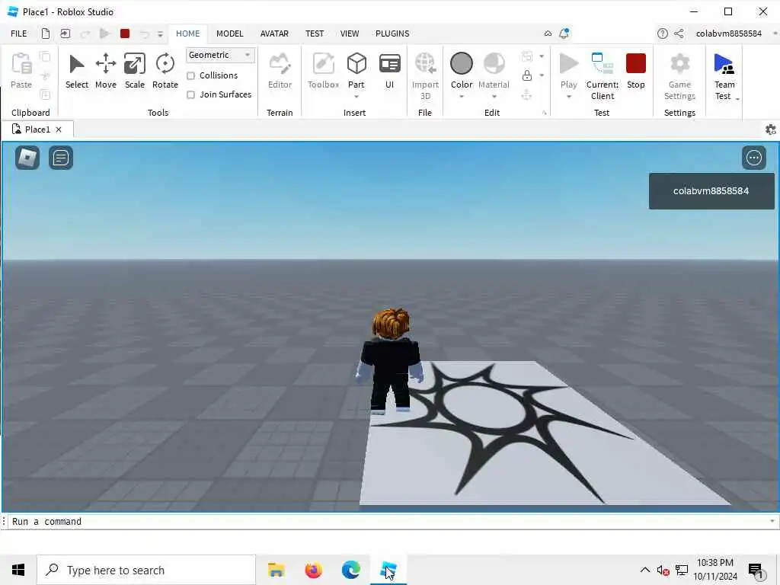The image size is (780, 585).
Task: Click the red stop square in quick access
Action: point(125,34)
